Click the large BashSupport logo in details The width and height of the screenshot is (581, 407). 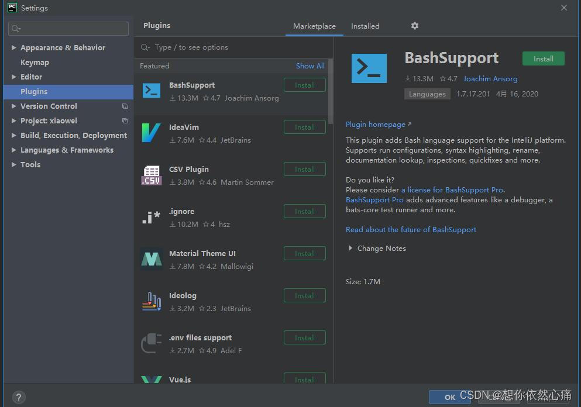369,68
